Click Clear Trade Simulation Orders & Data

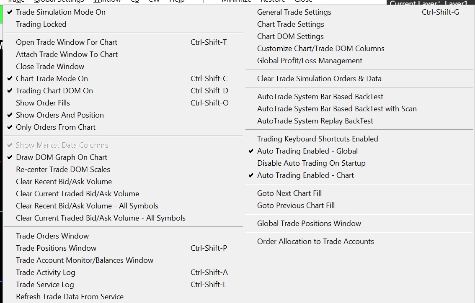tap(319, 79)
